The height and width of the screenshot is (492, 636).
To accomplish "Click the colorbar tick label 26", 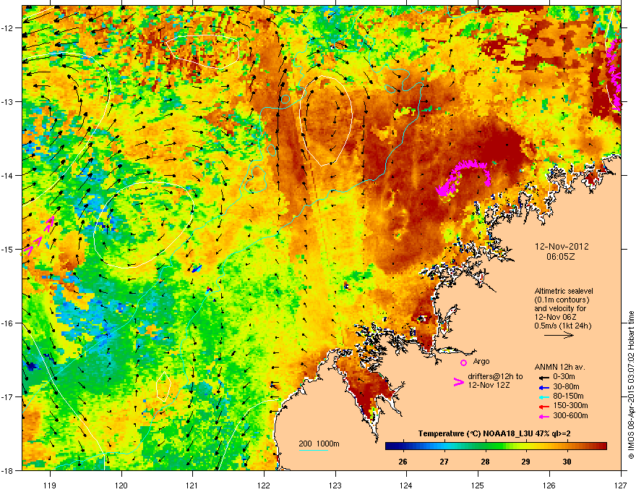I will click(x=403, y=462).
